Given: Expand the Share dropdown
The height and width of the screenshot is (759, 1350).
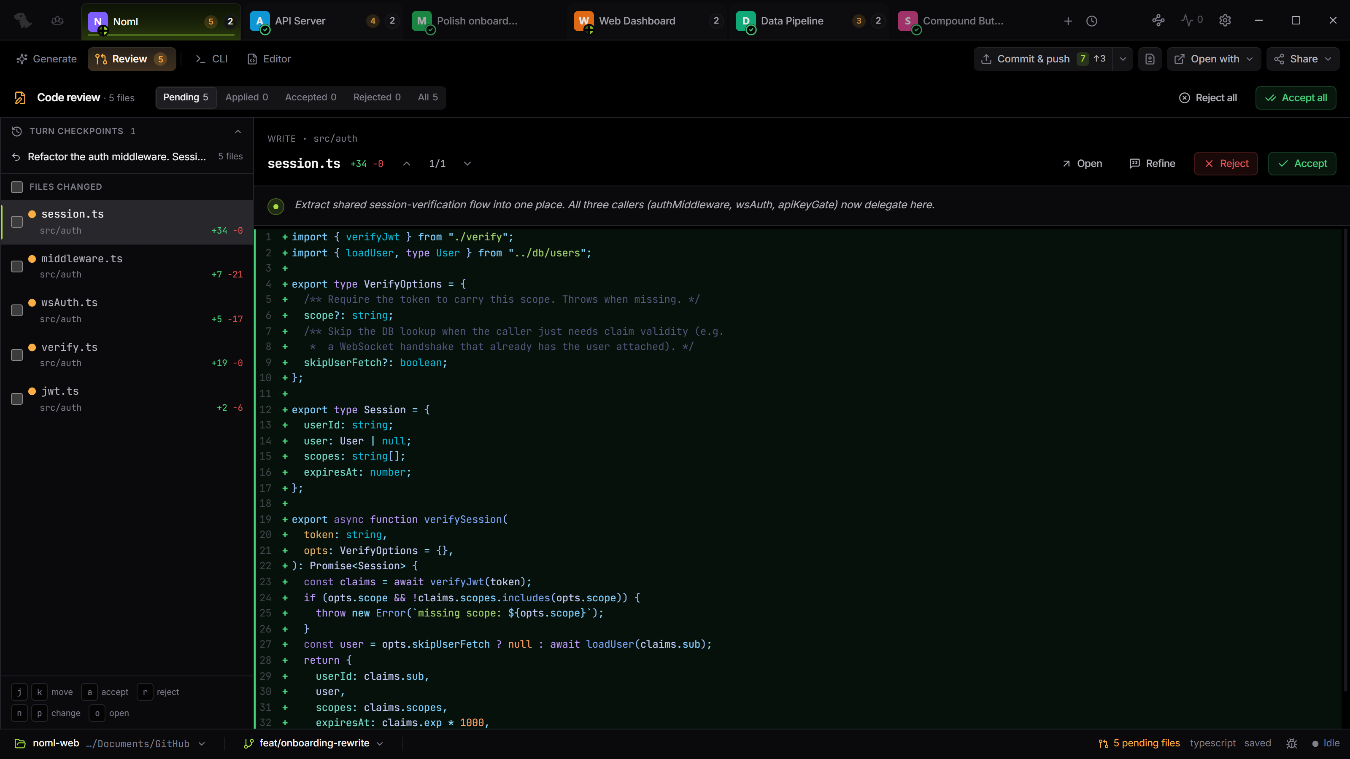Looking at the screenshot, I should point(1303,59).
